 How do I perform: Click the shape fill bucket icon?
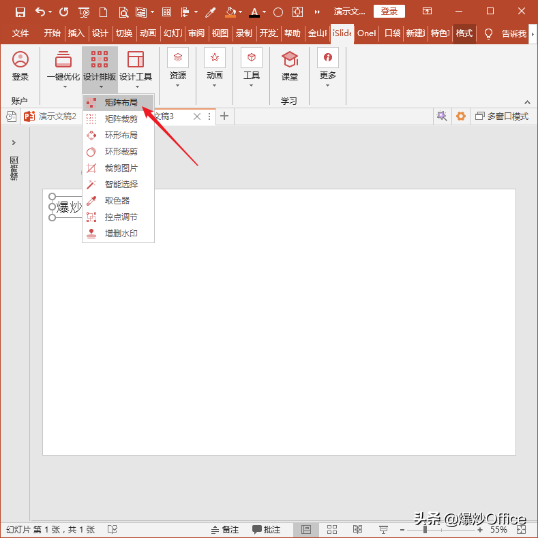(230, 12)
